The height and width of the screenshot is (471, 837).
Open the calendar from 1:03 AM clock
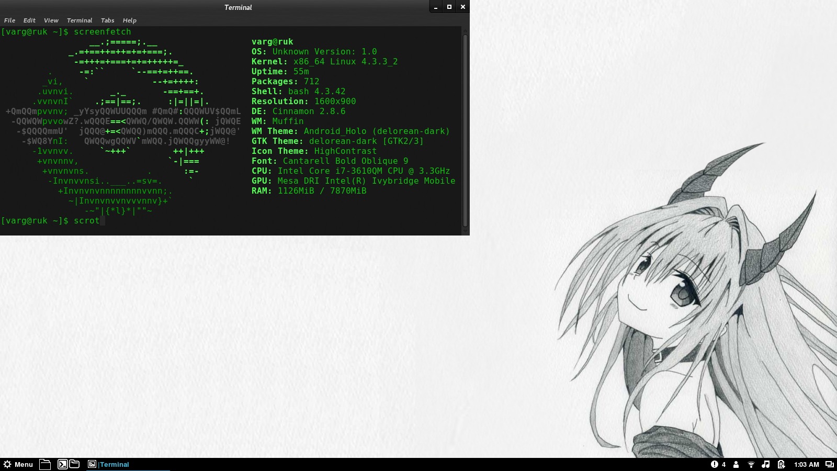(806, 464)
